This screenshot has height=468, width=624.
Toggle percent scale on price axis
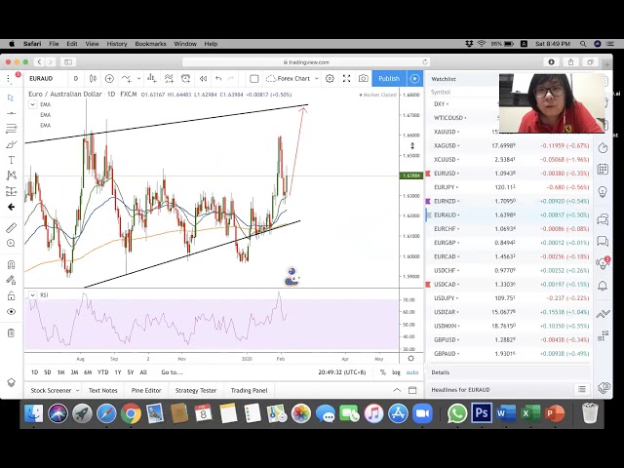pyautogui.click(x=382, y=372)
